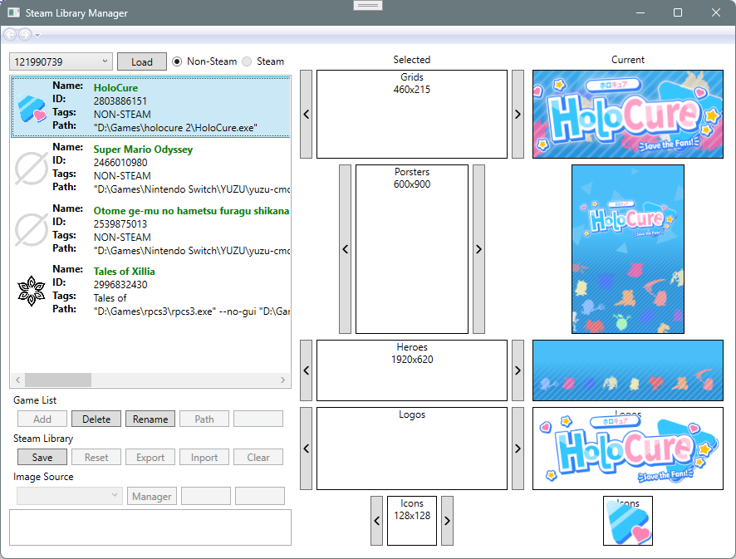Select the Tales of Xillia game name
The height and width of the screenshot is (559, 736).
tap(124, 272)
